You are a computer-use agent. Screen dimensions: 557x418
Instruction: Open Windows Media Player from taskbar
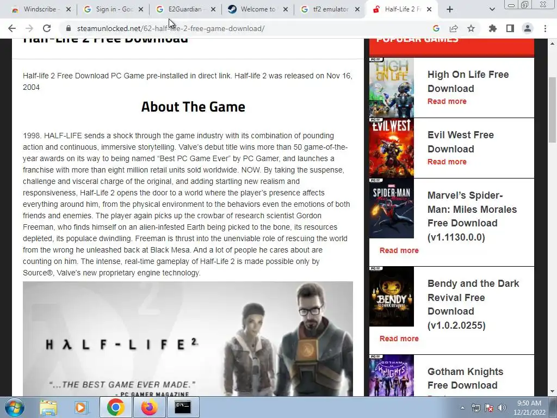[81, 407]
